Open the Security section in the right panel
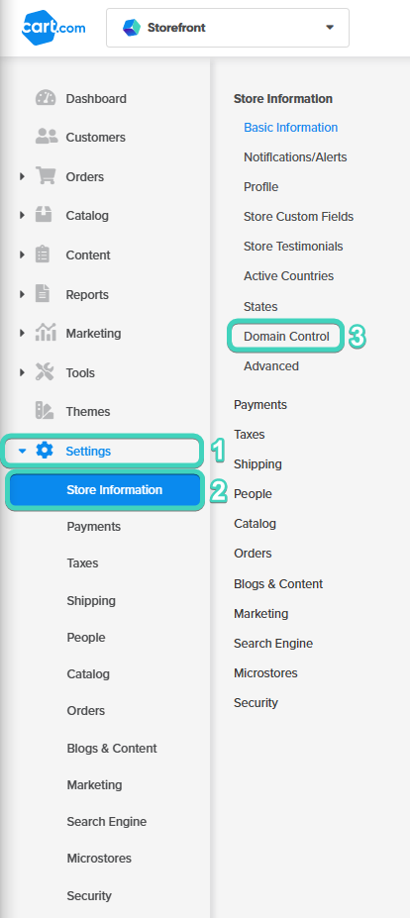The image size is (410, 918). pyautogui.click(x=256, y=702)
